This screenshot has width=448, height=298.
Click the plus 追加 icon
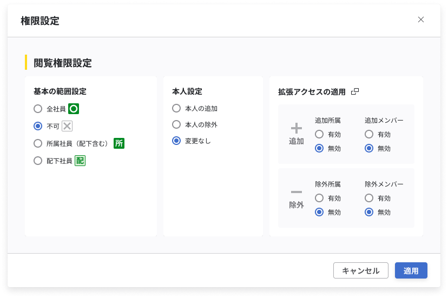coord(296,129)
